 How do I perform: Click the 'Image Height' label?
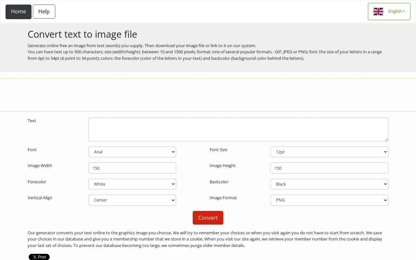pyautogui.click(x=223, y=165)
